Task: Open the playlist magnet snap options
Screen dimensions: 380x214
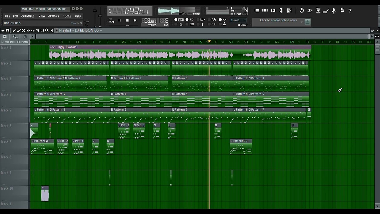Action: pos(7,31)
